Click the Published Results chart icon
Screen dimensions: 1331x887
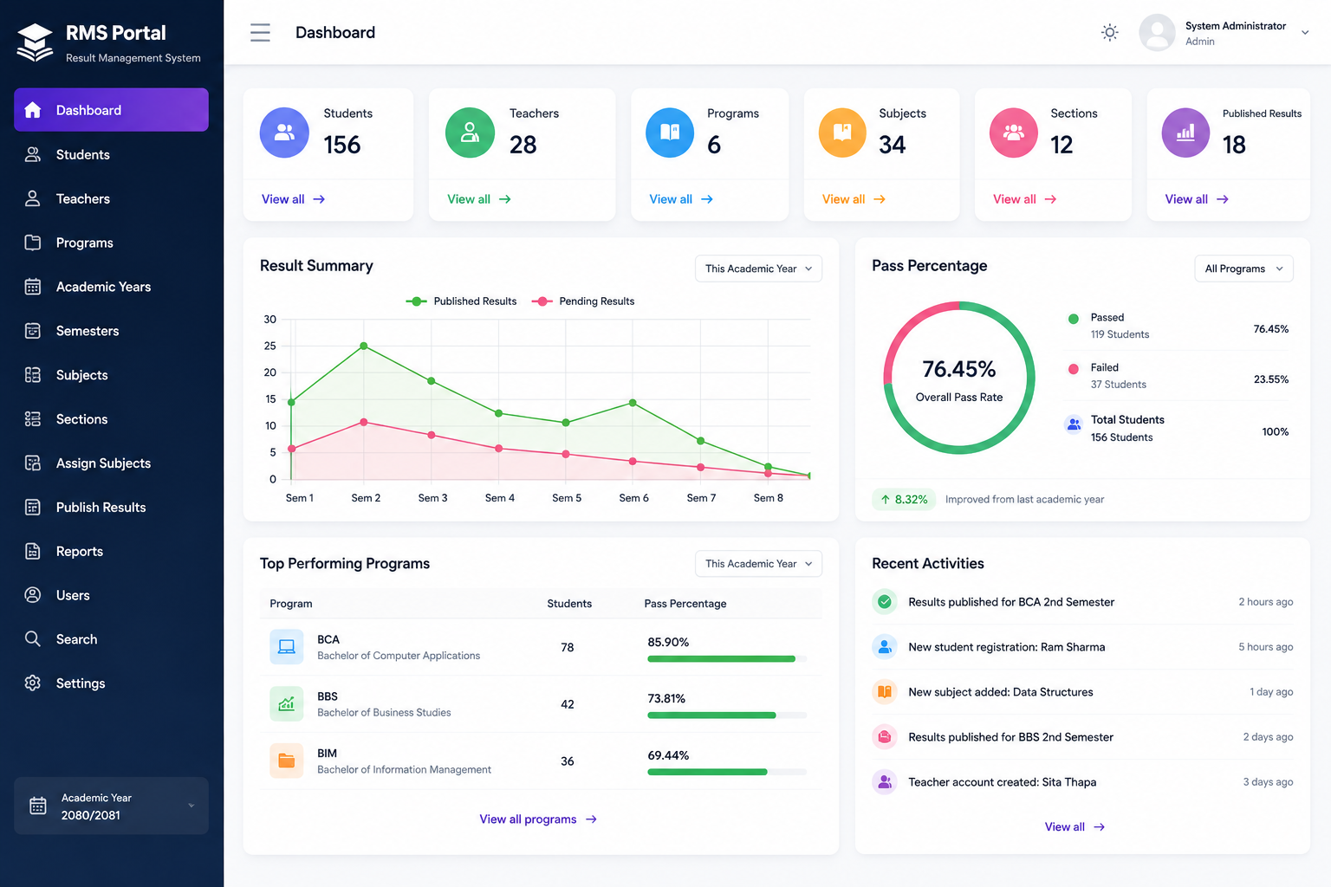coord(1185,133)
